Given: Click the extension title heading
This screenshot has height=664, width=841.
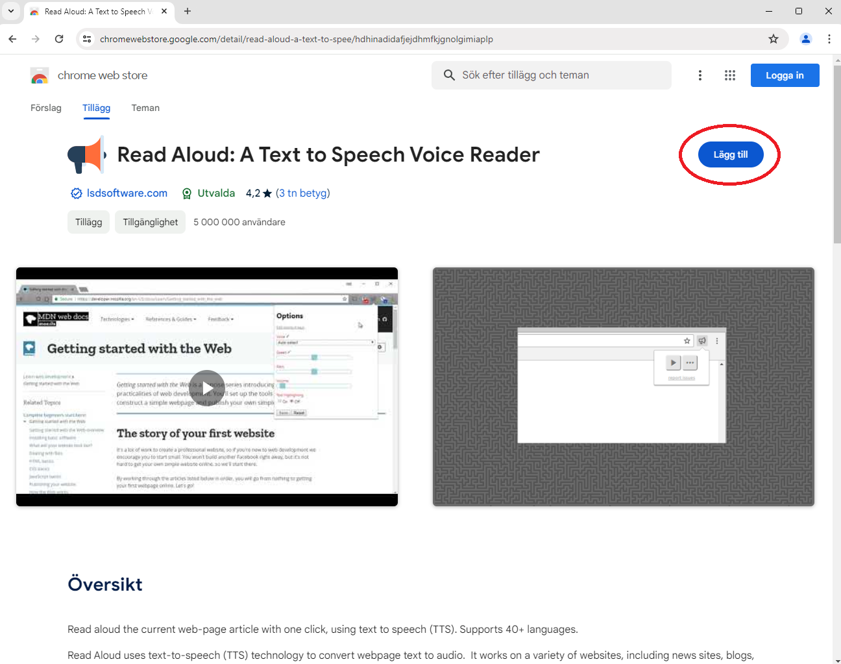Looking at the screenshot, I should [328, 155].
